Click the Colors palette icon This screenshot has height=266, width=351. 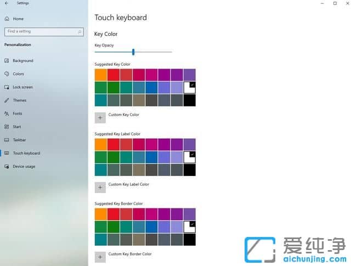[x=7, y=74]
